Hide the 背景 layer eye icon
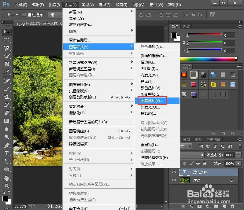244x210 pixels. tap(174, 180)
